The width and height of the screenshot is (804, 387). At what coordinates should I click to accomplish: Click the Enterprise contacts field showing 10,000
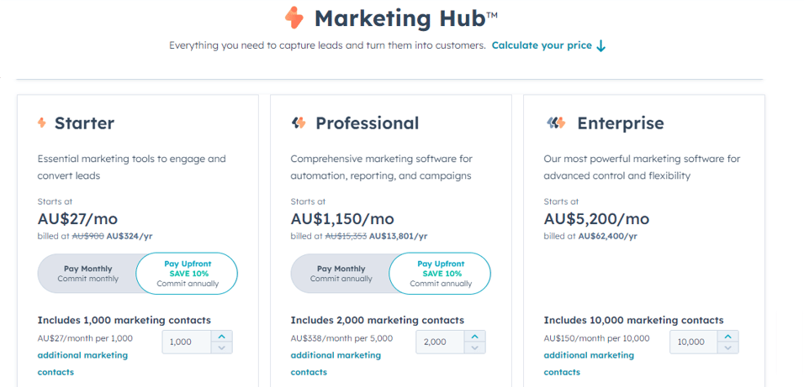[694, 342]
